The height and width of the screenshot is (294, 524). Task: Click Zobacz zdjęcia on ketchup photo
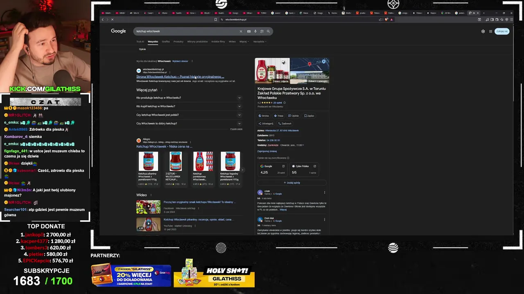coord(280,81)
